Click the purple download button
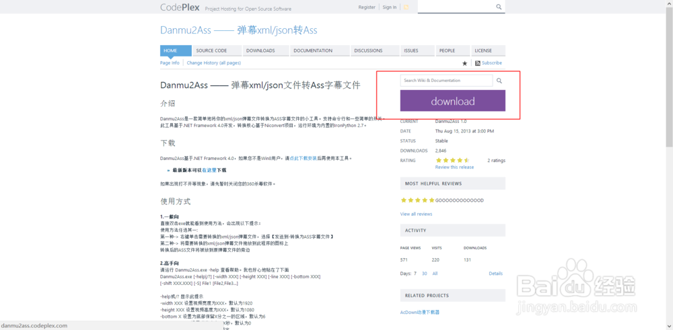 pos(453,101)
